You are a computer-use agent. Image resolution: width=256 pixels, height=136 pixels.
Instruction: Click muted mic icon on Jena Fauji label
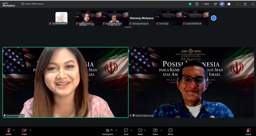point(157,24)
